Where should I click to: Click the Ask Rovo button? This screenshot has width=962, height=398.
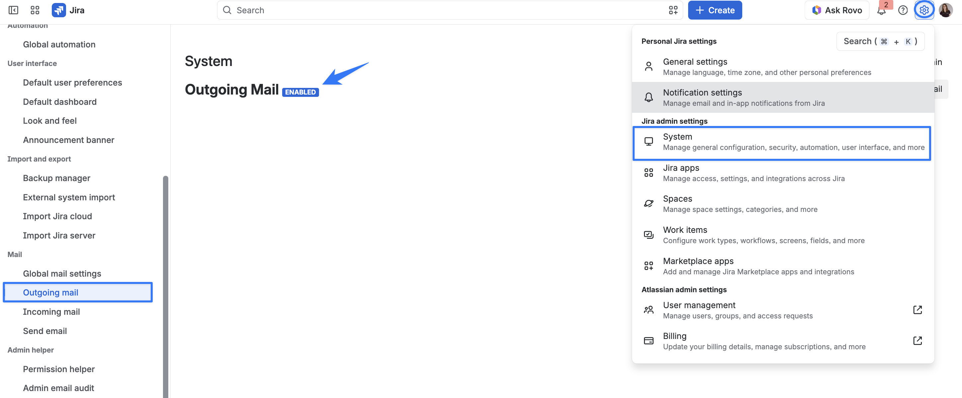pos(837,10)
